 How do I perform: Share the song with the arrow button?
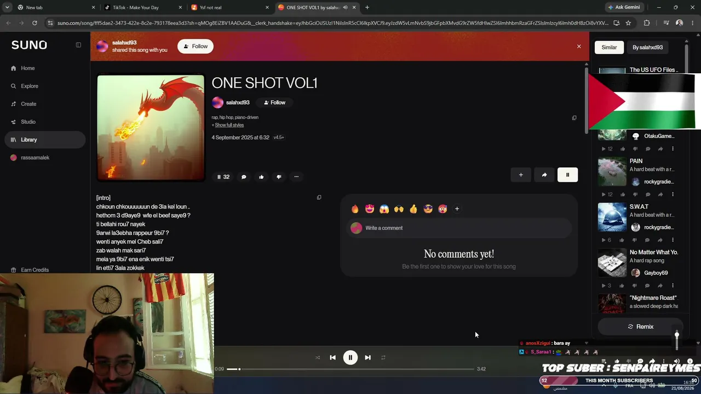coord(544,175)
